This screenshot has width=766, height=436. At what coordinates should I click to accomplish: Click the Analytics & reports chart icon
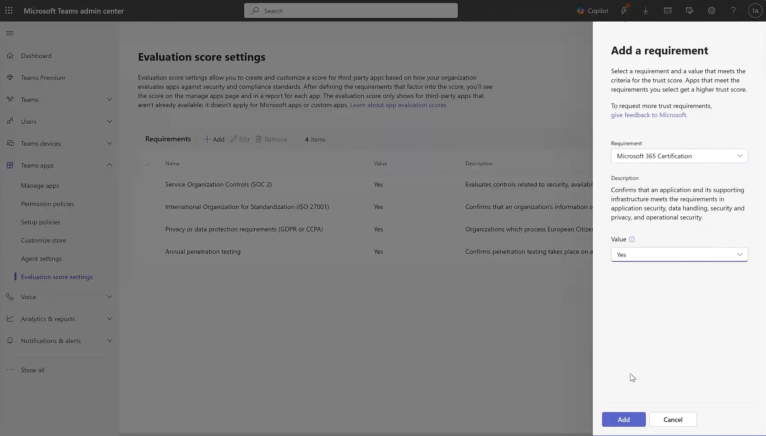(10, 318)
